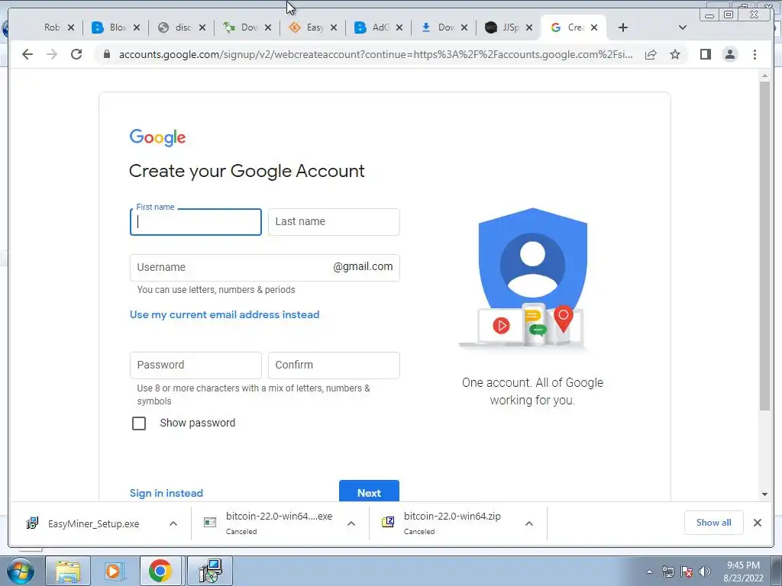This screenshot has width=782, height=586.
Task: Open Windows Media Player from taskbar
Action: click(x=115, y=571)
